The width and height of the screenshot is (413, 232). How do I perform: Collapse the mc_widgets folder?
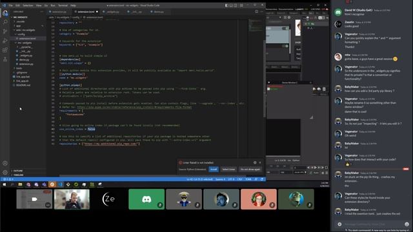(x=25, y=43)
